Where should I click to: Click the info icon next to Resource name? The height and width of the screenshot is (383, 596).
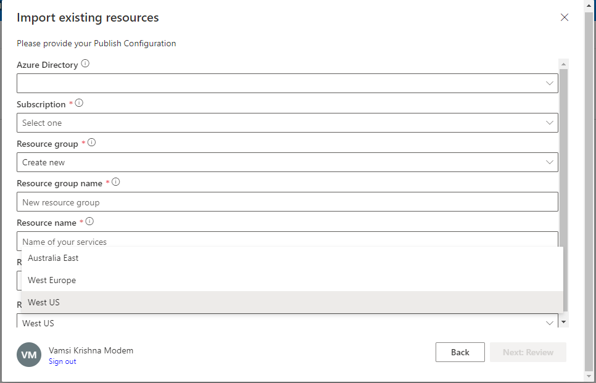click(89, 221)
